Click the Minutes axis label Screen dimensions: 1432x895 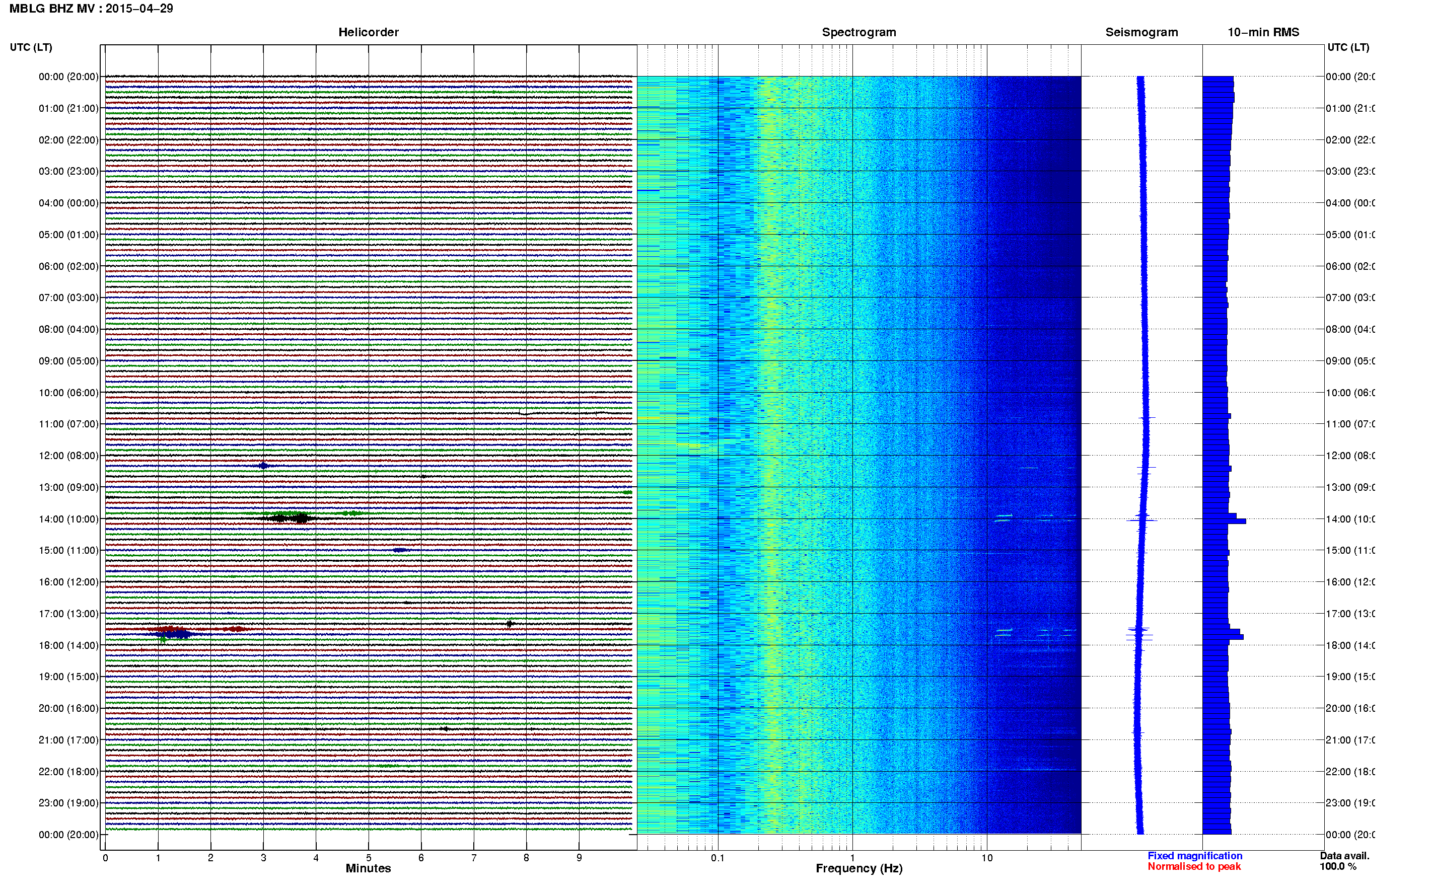tap(368, 868)
